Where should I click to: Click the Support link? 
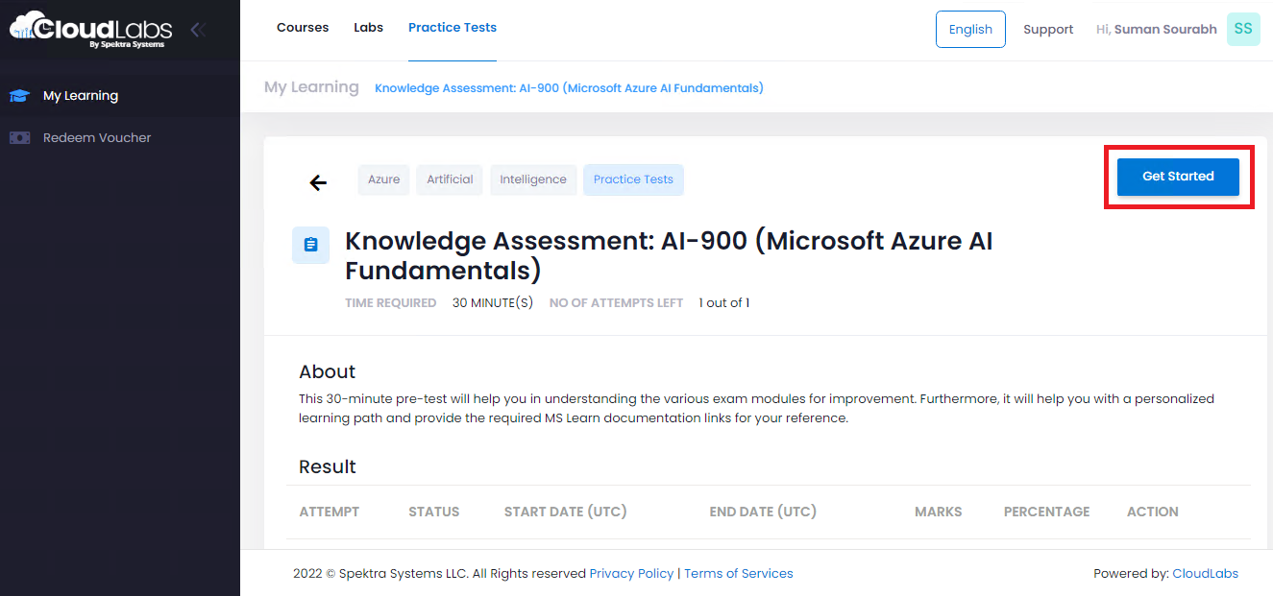(1048, 30)
